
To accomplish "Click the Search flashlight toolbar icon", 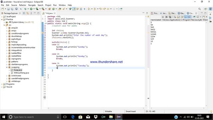I will 64,9.
